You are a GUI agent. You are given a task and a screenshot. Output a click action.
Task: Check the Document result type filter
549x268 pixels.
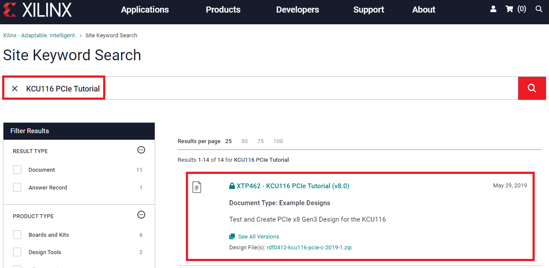17,170
